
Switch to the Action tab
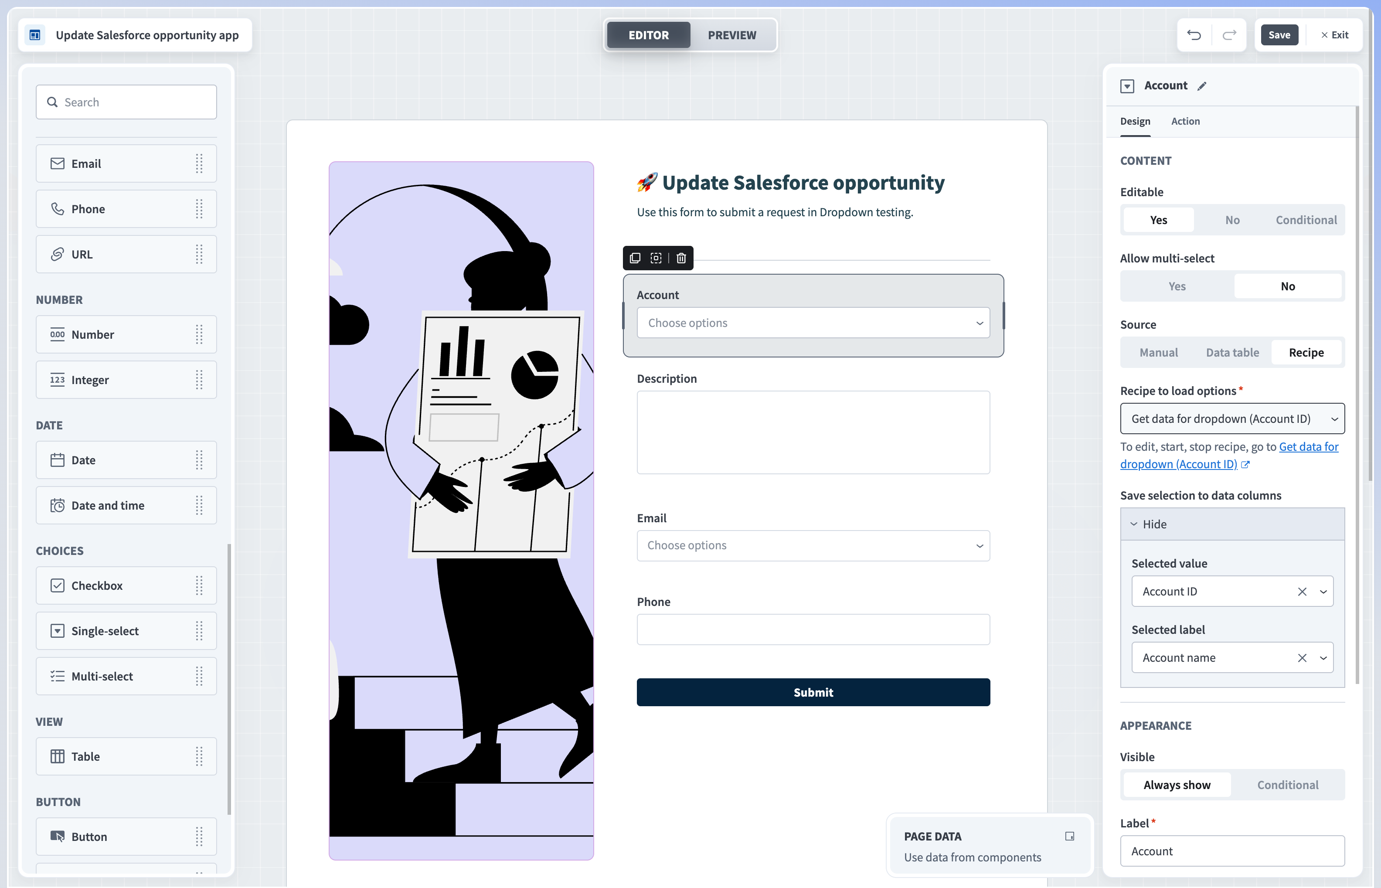coord(1185,121)
